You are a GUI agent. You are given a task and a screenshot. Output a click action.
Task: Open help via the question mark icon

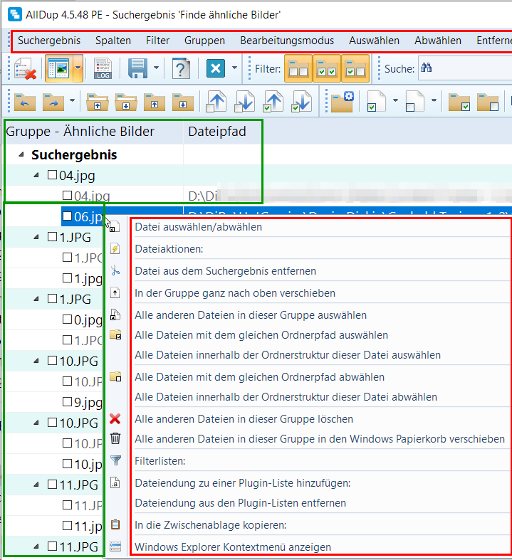(x=182, y=69)
